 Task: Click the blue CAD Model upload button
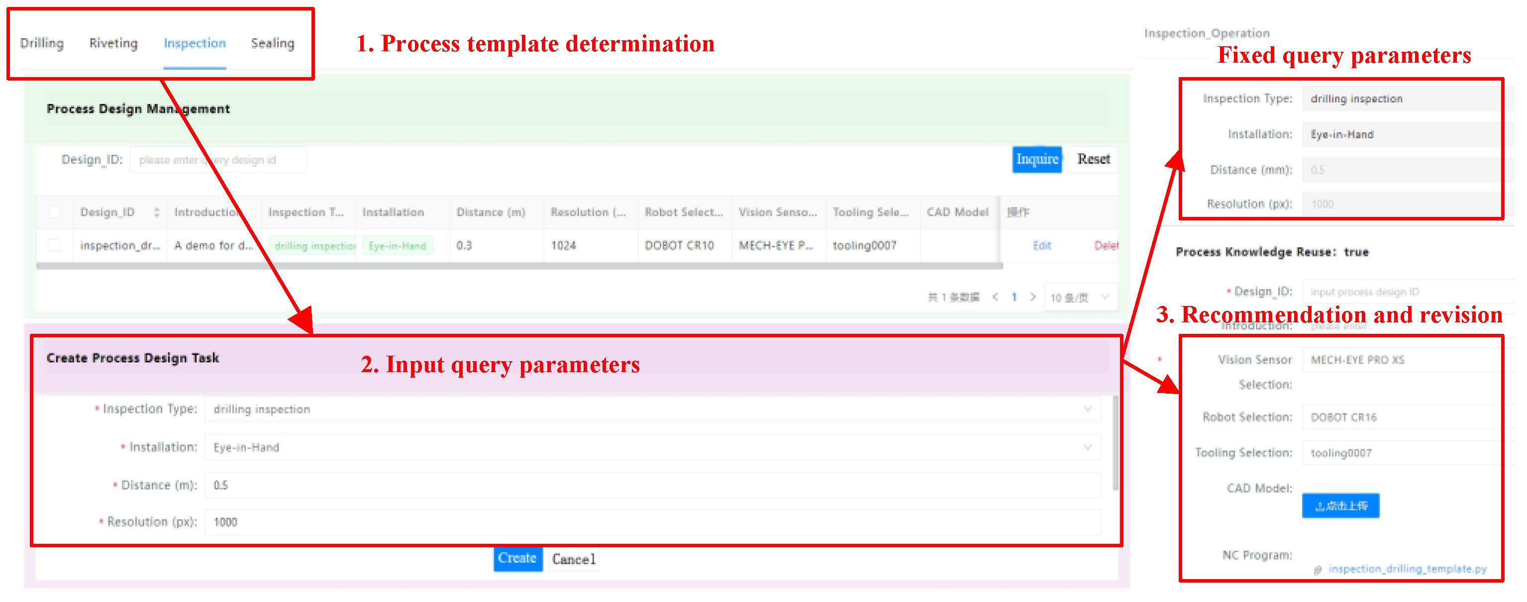pos(1340,505)
